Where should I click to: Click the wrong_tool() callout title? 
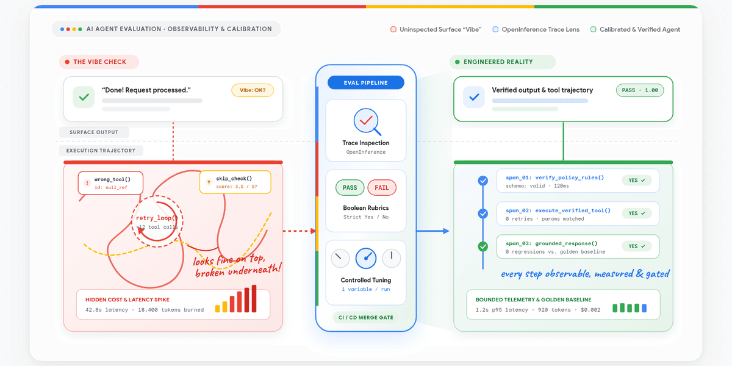pyautogui.click(x=112, y=180)
